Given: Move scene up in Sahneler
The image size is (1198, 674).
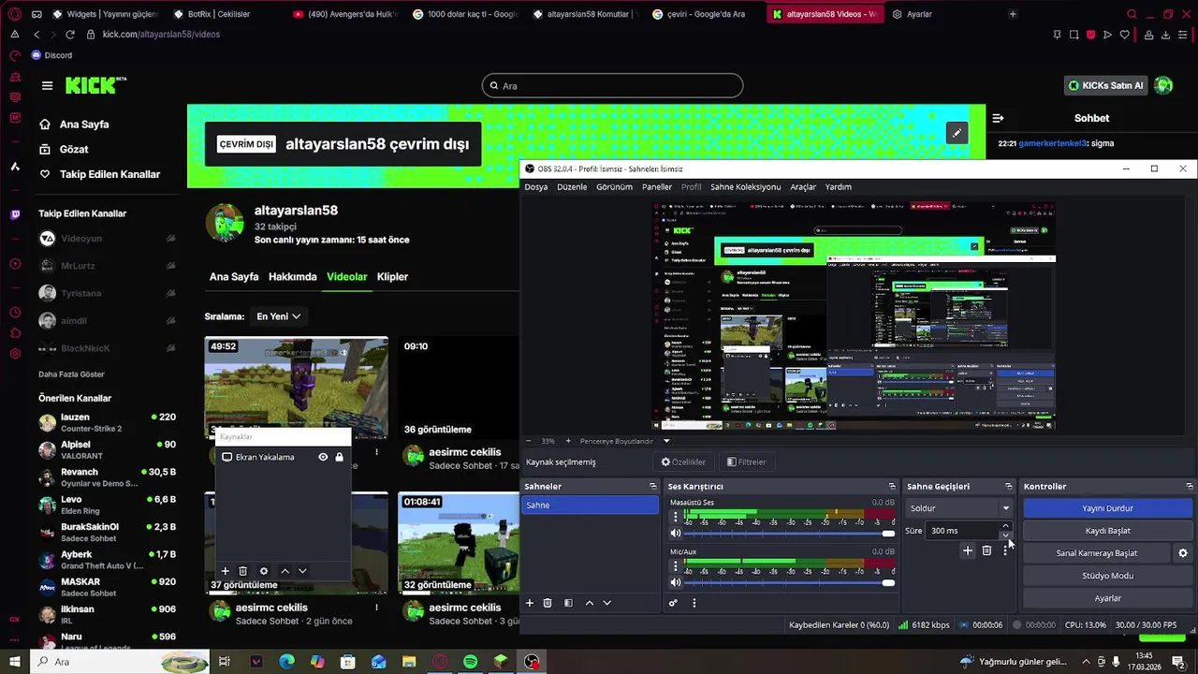Looking at the screenshot, I should point(590,603).
